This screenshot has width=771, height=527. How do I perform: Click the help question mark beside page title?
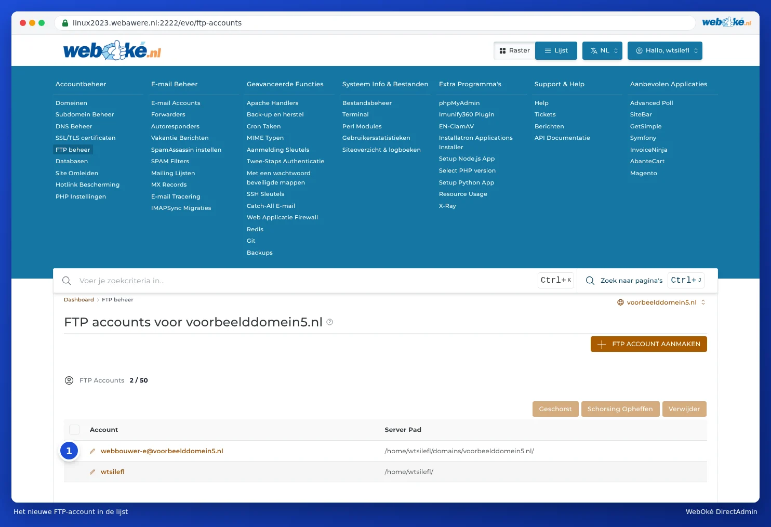(x=329, y=322)
